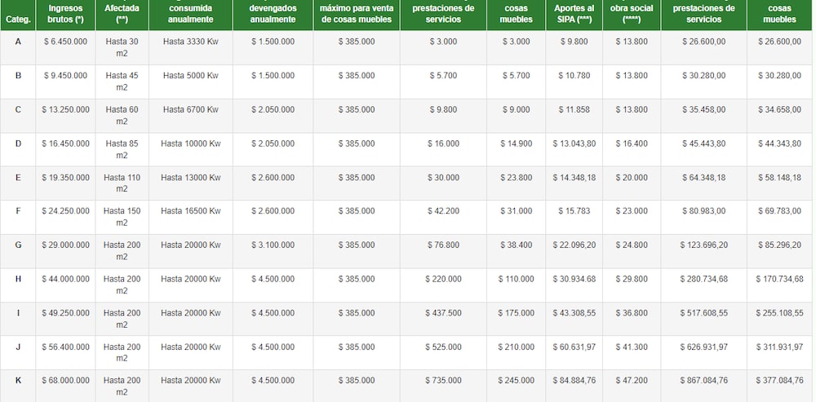Select the $ 867.084,76 total cell
The image size is (816, 402).
[703, 381]
